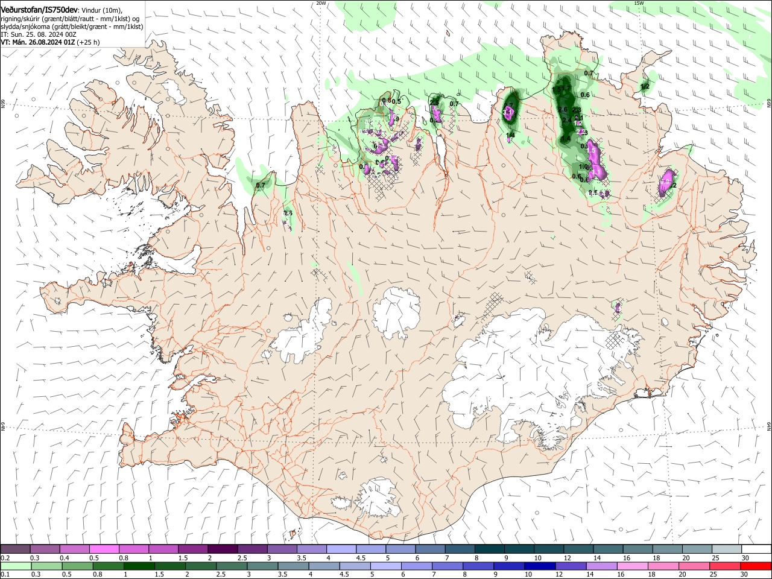Select the 'IT: Sun. 25. 08. 2024 00Z' line

[39, 34]
